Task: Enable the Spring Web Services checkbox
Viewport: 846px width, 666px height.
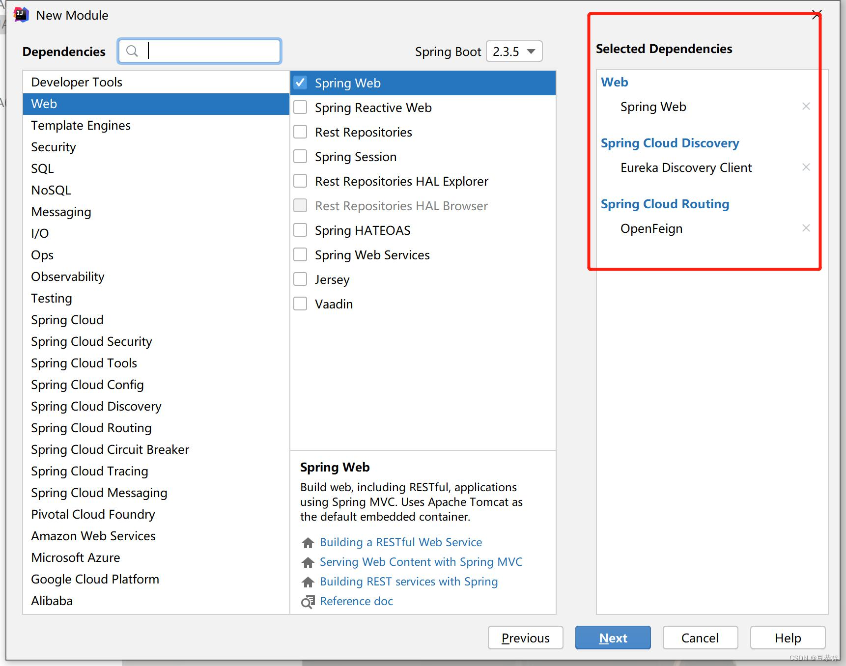Action: click(x=300, y=254)
